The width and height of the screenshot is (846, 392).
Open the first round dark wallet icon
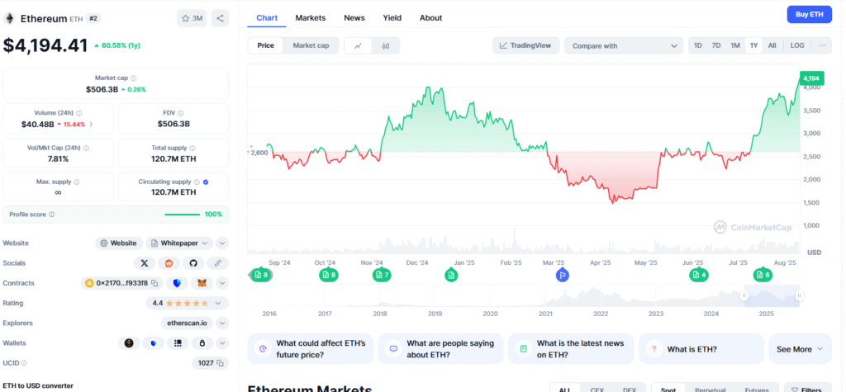pyautogui.click(x=129, y=343)
